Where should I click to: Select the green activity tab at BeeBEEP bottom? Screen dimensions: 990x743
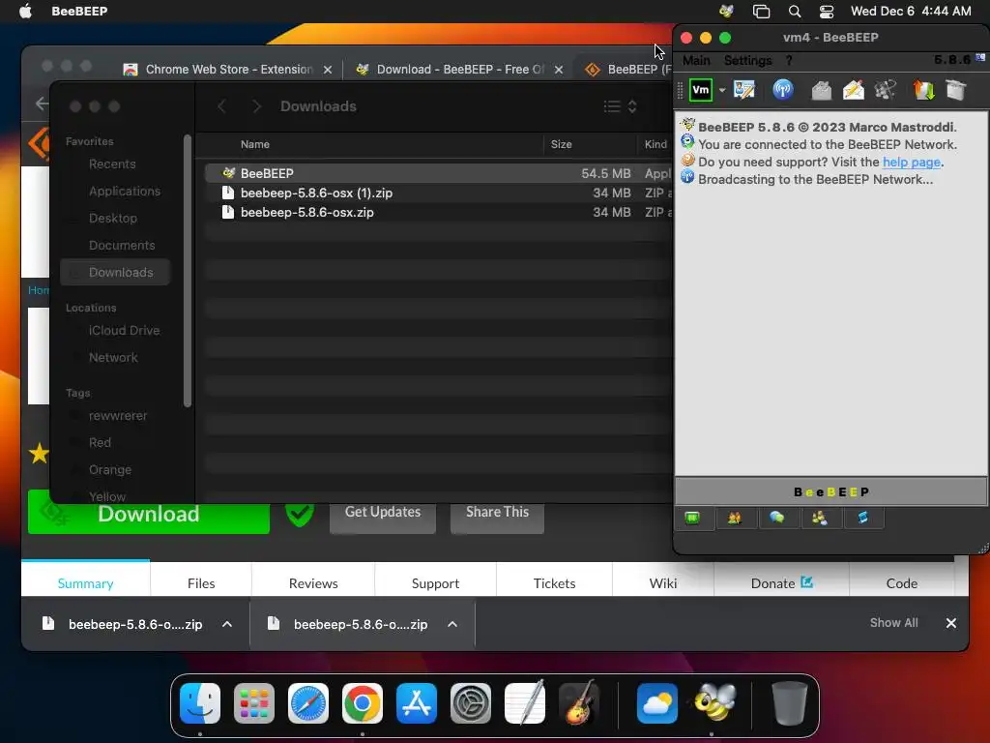[x=692, y=519]
